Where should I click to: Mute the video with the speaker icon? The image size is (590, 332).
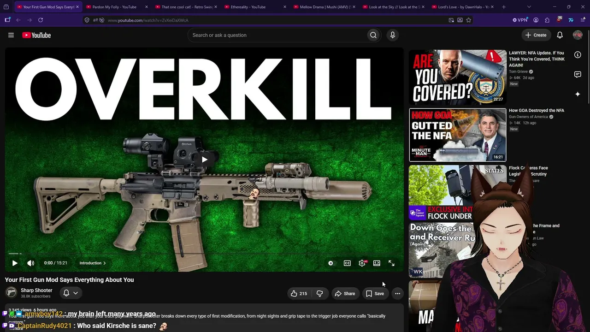pyautogui.click(x=30, y=263)
